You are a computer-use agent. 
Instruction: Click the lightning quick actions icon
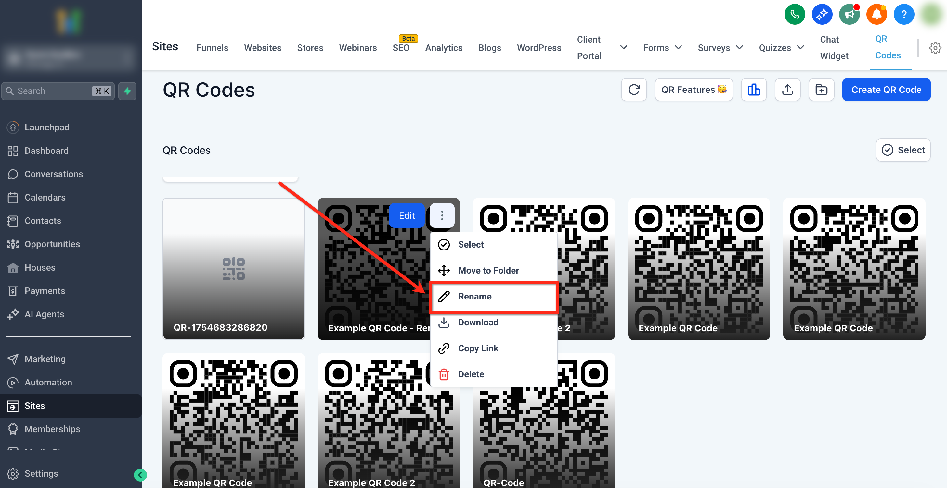pos(127,91)
